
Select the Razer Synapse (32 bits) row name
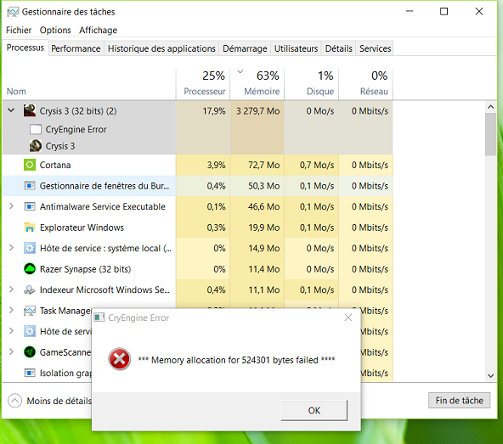[85, 269]
